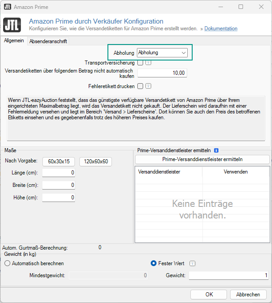Click the Mindestgewicht field
This screenshot has width=272, height=303.
tap(108, 275)
